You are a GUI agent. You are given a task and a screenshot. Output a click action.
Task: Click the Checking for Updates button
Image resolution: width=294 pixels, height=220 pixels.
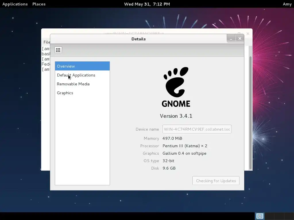[216, 181]
